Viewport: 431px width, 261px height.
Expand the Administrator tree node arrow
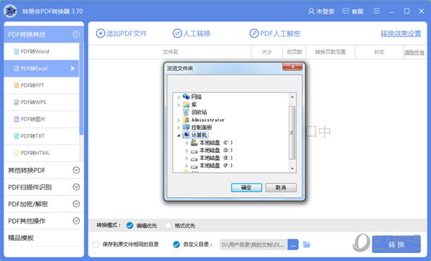[x=179, y=120]
